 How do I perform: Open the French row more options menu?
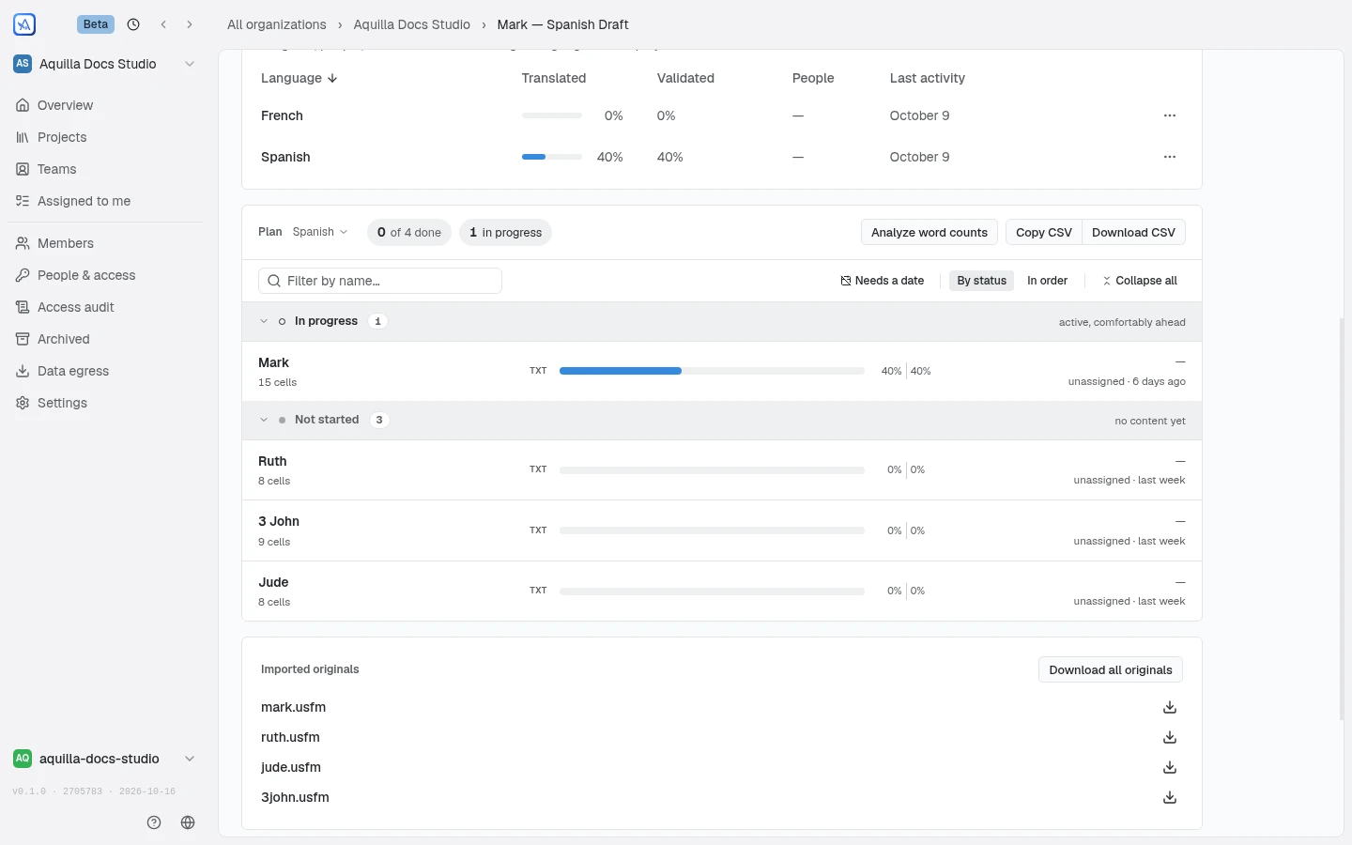point(1170,115)
